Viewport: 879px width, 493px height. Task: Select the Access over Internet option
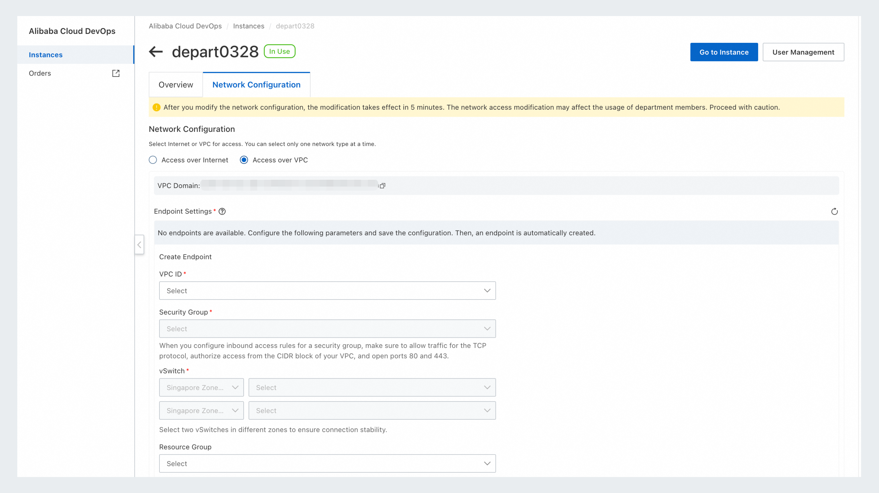(153, 160)
